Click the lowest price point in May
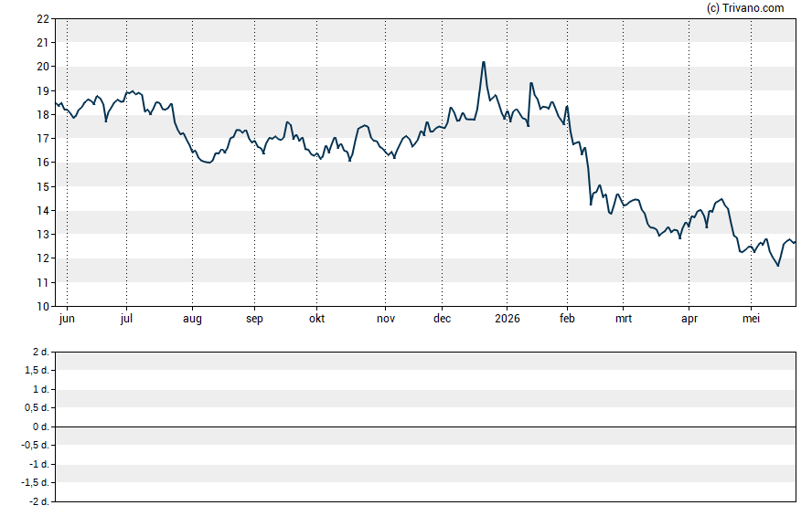The width and height of the screenshot is (812, 516). point(778,266)
